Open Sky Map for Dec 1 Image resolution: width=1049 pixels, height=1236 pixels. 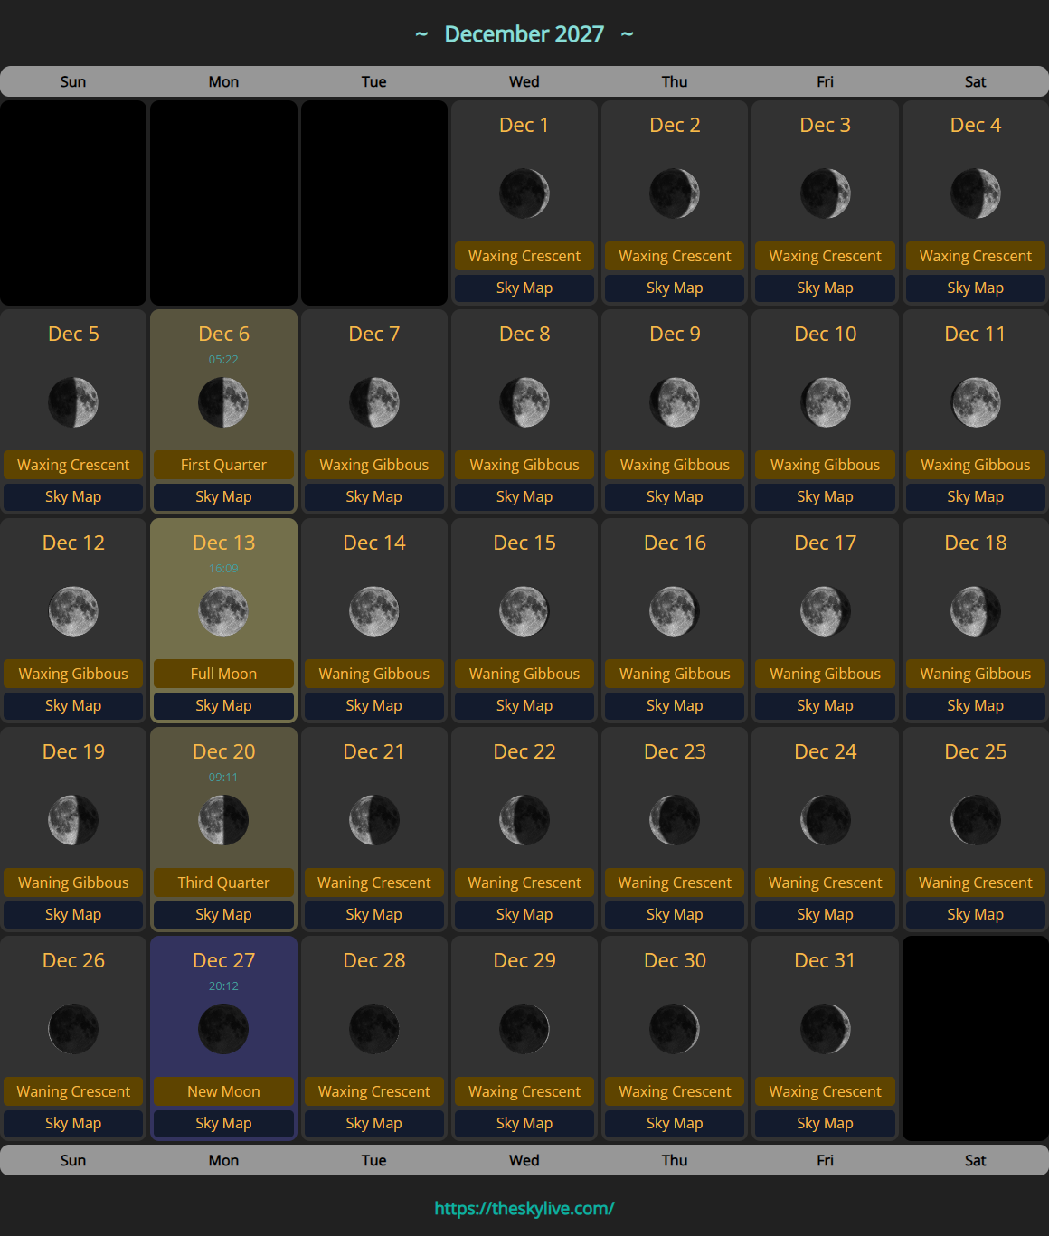(x=524, y=288)
